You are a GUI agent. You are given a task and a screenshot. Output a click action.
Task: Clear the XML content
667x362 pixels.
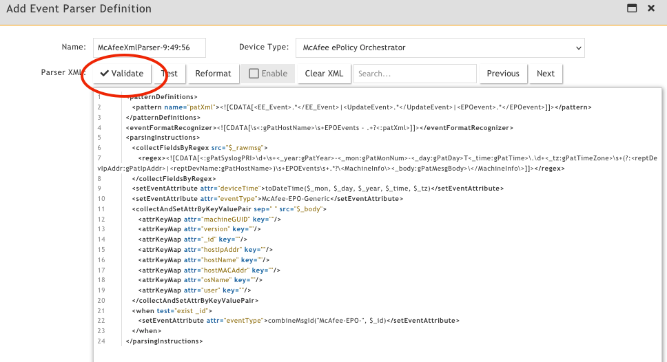[324, 74]
